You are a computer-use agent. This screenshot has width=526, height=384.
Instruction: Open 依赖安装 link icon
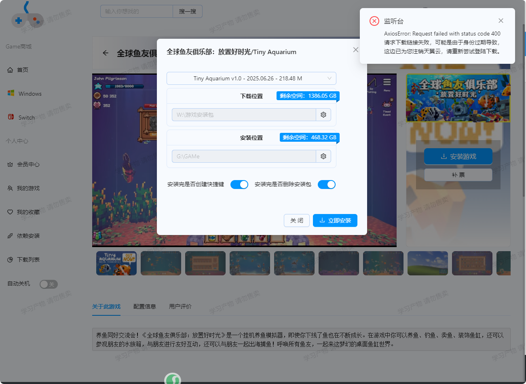(x=10, y=236)
